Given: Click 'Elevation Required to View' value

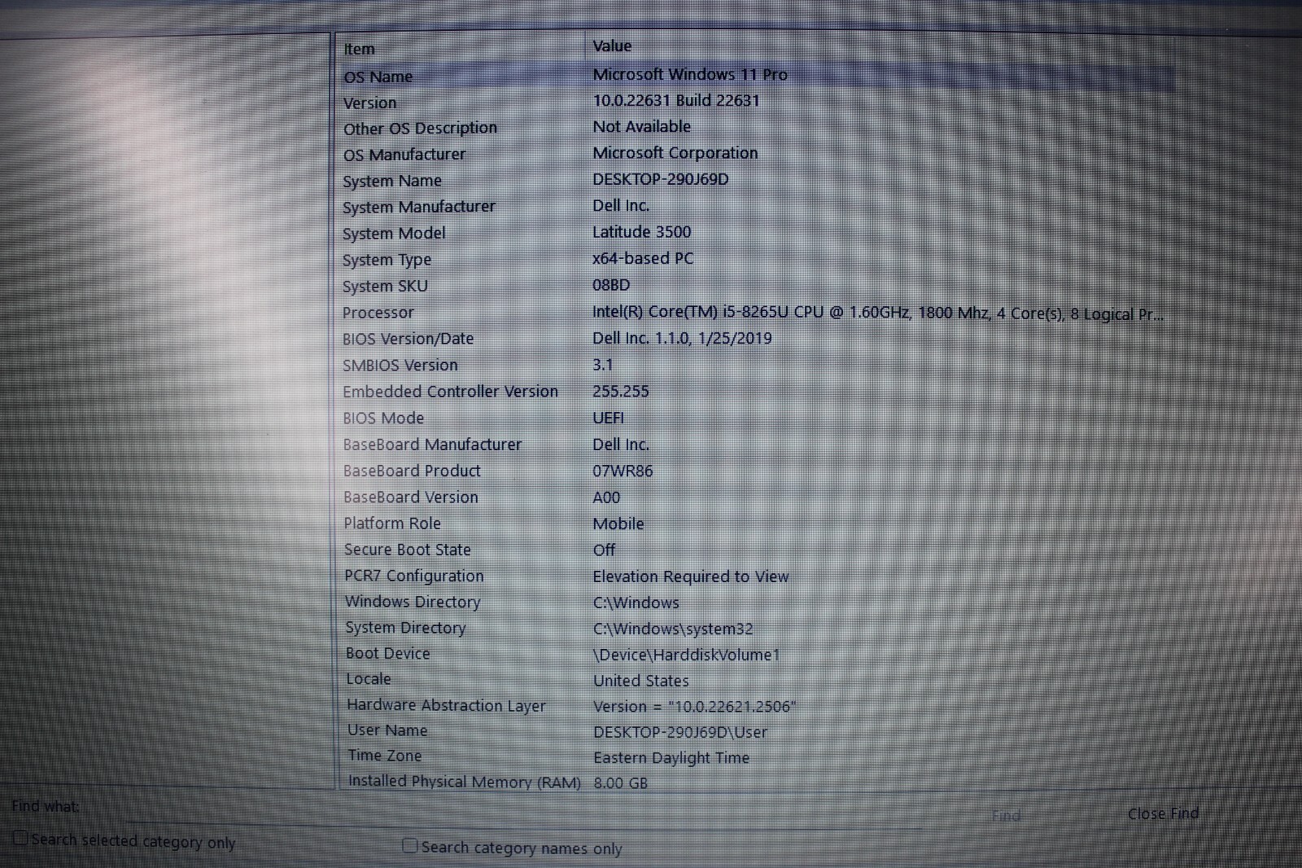Looking at the screenshot, I should coord(691,576).
